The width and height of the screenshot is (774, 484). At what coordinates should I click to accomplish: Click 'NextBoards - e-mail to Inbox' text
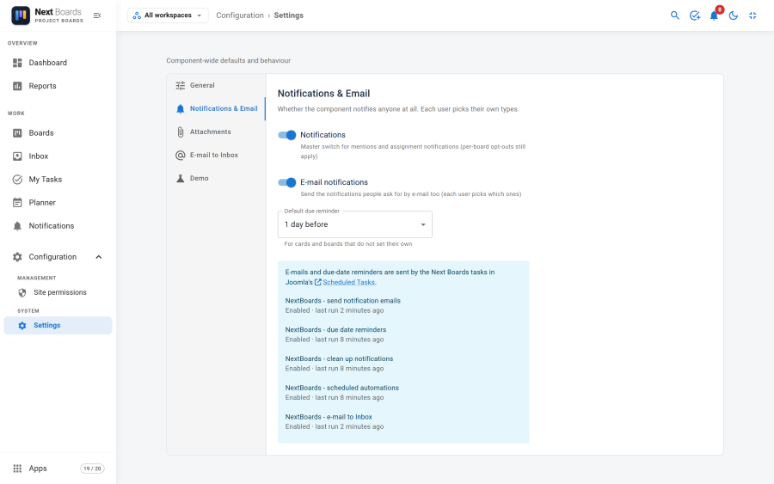pos(329,417)
